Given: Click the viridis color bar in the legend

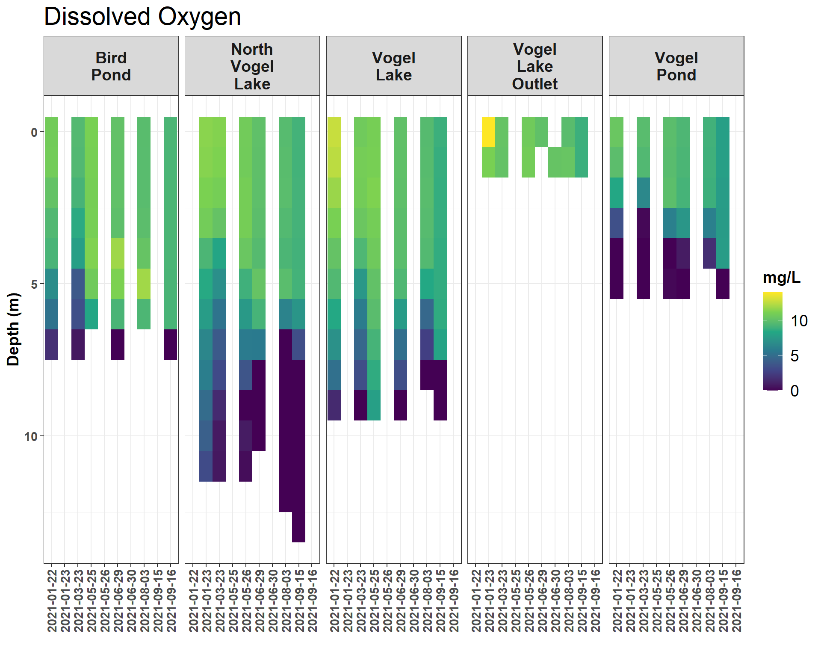Looking at the screenshot, I should click(772, 341).
